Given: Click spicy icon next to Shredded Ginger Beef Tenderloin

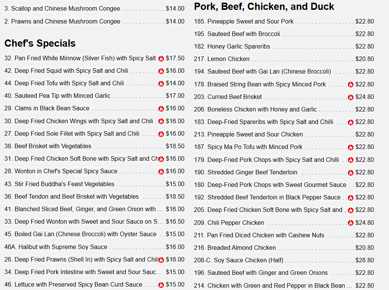Looking at the screenshot, I should point(351,172).
